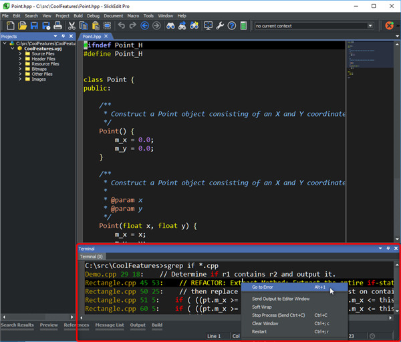Click the Redo arrow icon
Viewport: 401px width, 342px height.
[x=133, y=26]
